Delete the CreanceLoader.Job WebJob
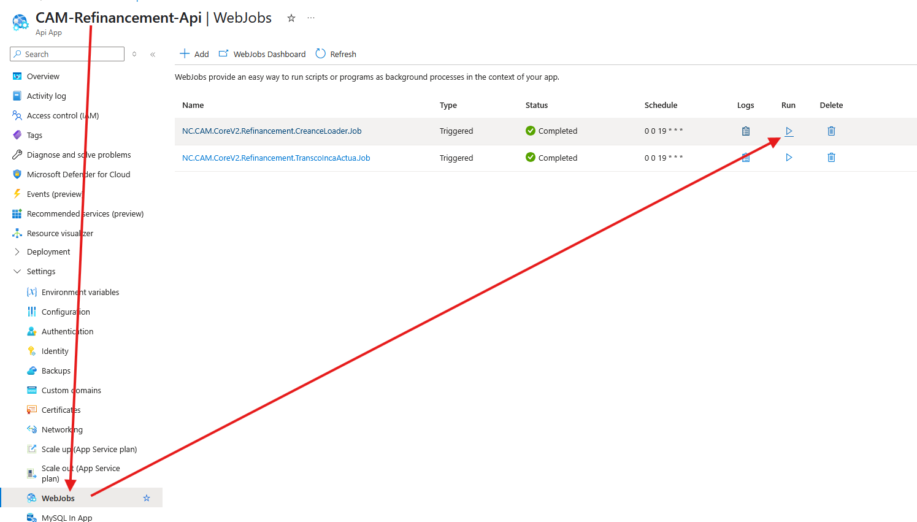 coord(831,131)
